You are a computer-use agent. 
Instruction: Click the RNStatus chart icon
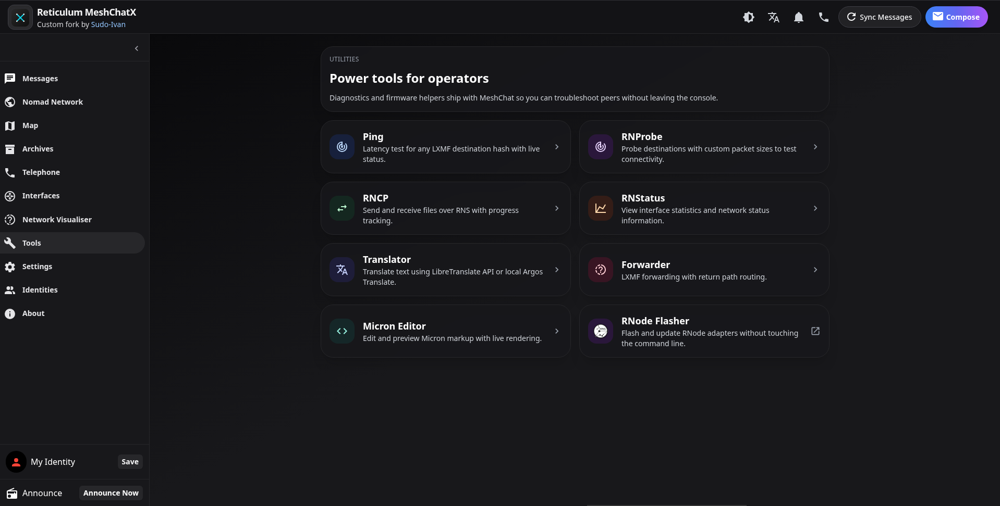point(601,208)
